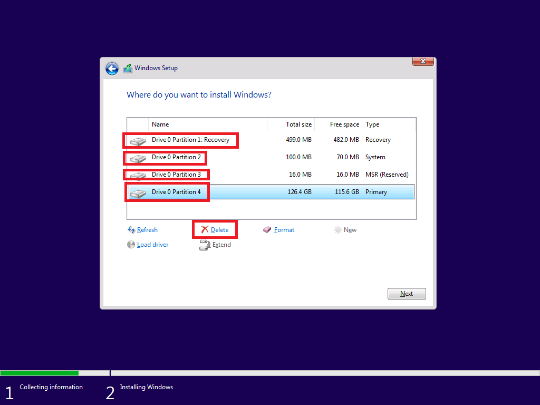Click the Total size column header
Image resolution: width=540 pixels, height=405 pixels.
point(291,124)
